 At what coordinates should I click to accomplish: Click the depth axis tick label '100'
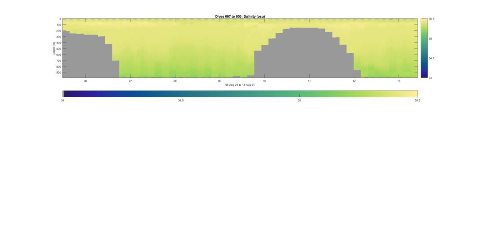click(59, 25)
